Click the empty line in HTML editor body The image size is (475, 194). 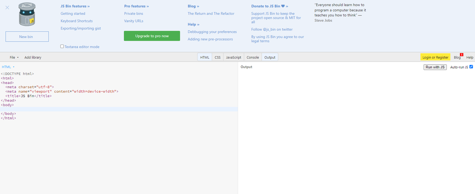tap(119, 109)
